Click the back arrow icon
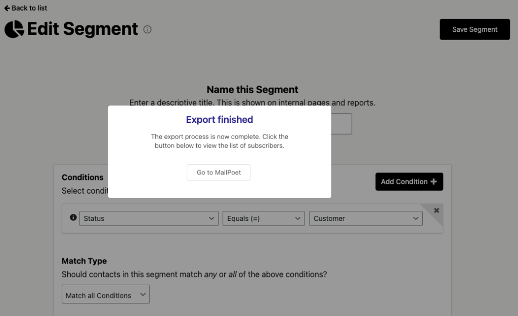Image resolution: width=518 pixels, height=316 pixels. (7, 8)
